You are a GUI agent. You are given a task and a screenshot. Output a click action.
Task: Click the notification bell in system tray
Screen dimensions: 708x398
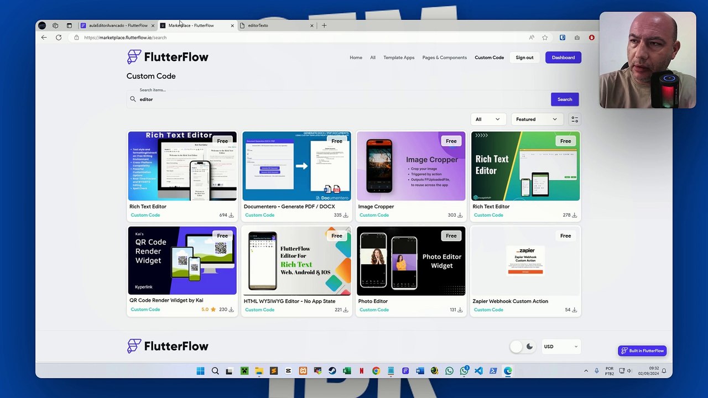664,371
